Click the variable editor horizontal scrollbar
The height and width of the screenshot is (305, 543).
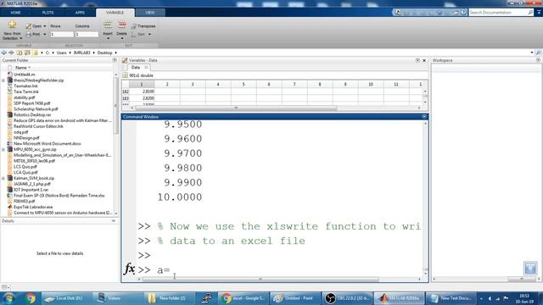(x=236, y=108)
